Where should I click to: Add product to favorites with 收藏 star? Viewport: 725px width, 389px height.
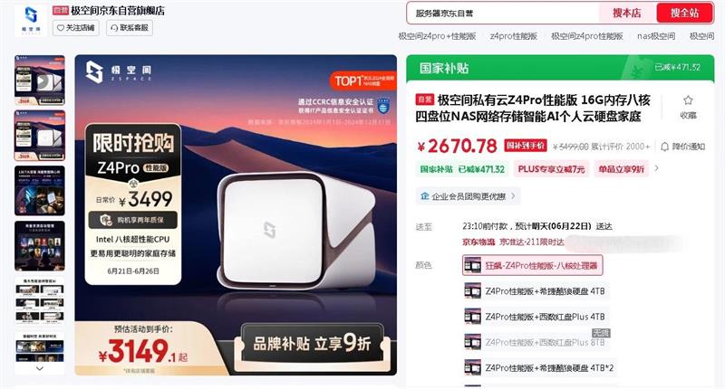(688, 107)
